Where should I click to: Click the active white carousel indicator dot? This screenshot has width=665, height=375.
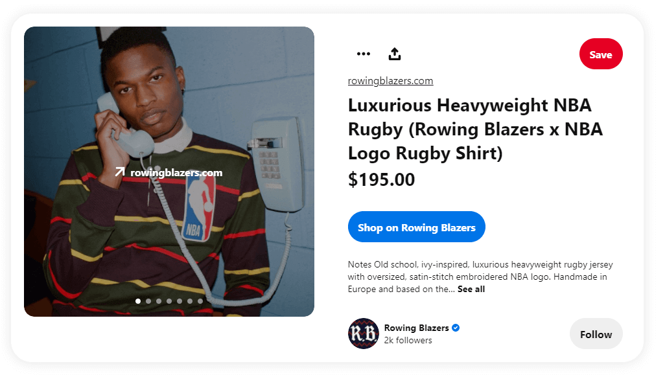click(138, 301)
